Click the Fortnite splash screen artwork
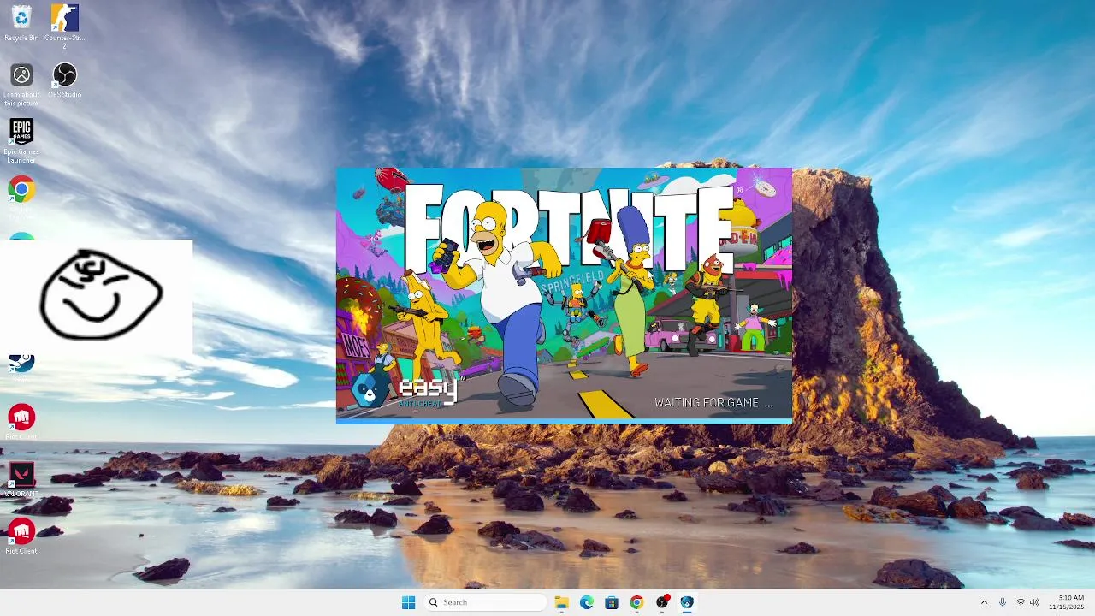The image size is (1095, 616). (x=565, y=293)
